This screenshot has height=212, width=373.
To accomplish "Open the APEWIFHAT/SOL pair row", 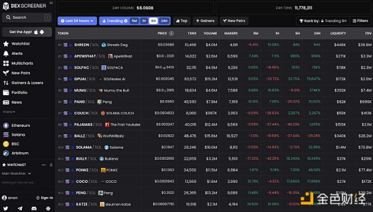I will [x=214, y=56].
